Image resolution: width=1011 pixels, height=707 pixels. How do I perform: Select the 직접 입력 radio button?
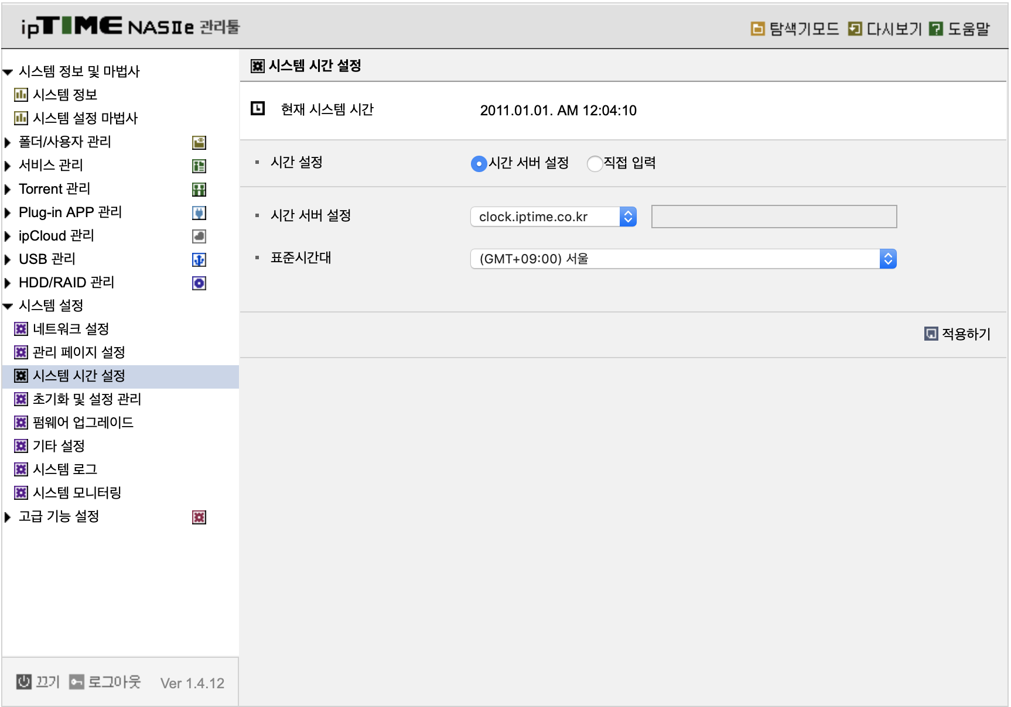tap(595, 163)
